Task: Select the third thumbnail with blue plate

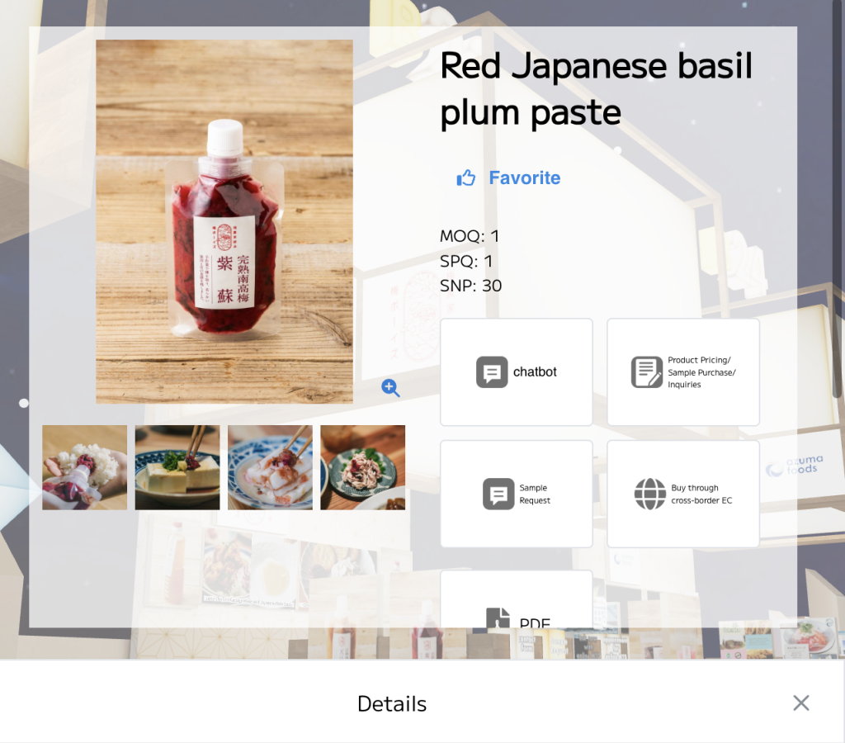Action: click(x=270, y=467)
